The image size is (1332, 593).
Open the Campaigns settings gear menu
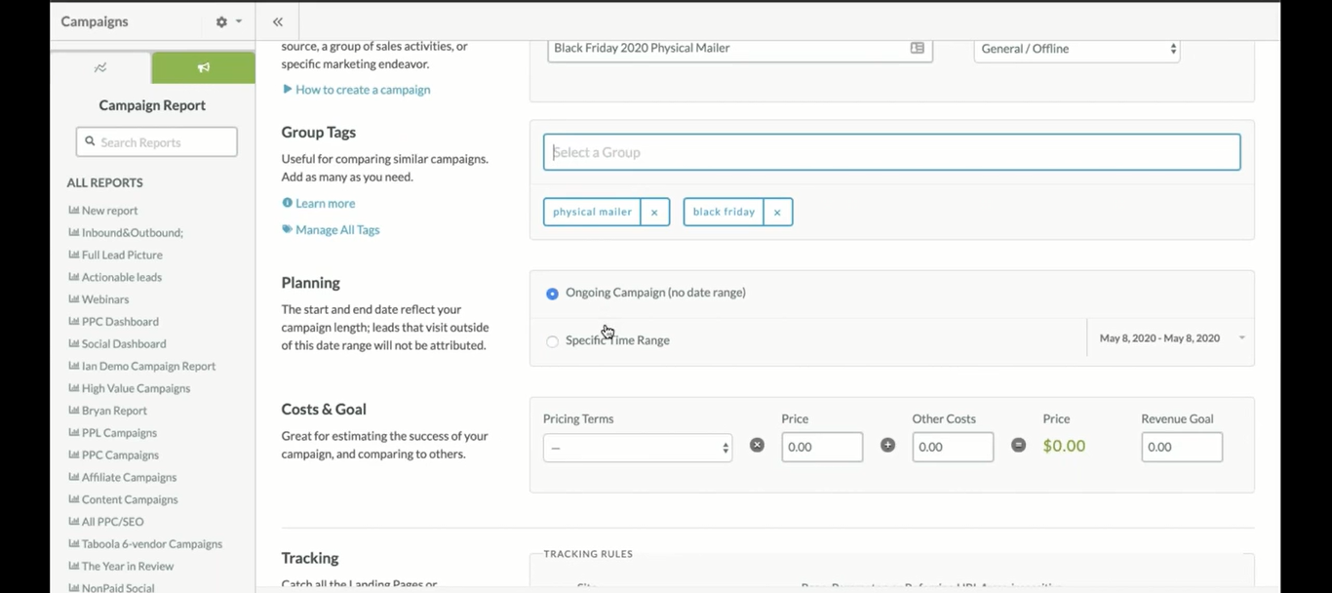[227, 21]
